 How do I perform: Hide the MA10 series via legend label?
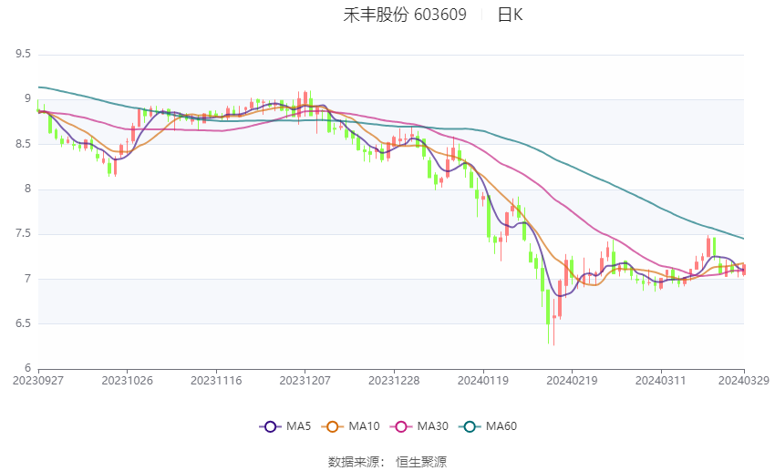point(364,426)
